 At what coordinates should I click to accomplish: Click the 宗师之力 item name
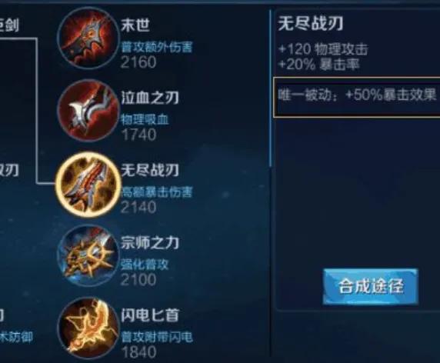[x=150, y=242]
